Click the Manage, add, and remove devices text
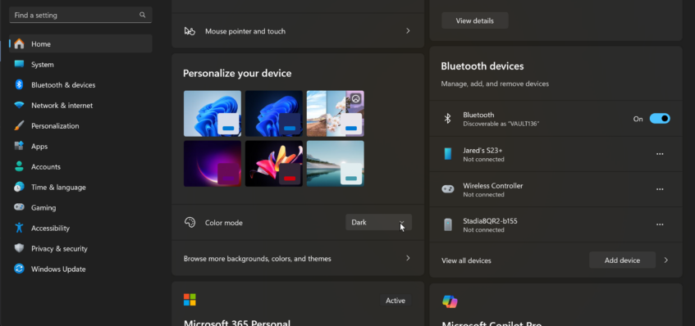The image size is (695, 326). click(495, 84)
